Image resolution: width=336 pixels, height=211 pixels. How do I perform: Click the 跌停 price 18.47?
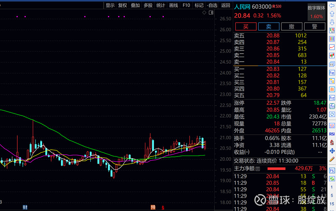pyautogui.click(x=320, y=103)
